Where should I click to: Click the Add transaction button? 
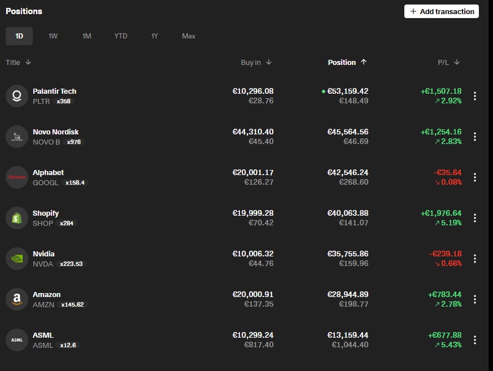tap(441, 11)
